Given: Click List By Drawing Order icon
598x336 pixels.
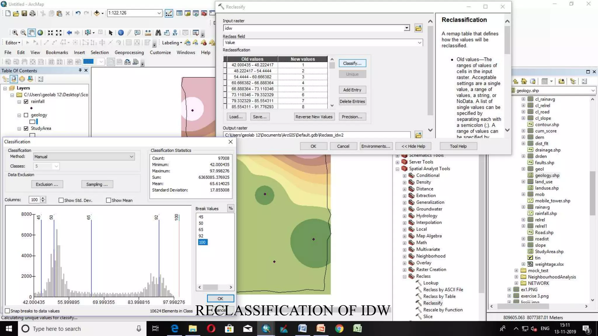Looking at the screenshot, I should tap(6, 79).
